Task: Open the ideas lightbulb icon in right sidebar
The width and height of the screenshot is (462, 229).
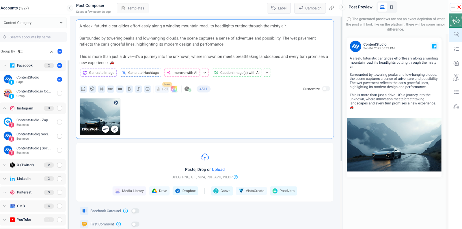Action: (x=456, y=77)
